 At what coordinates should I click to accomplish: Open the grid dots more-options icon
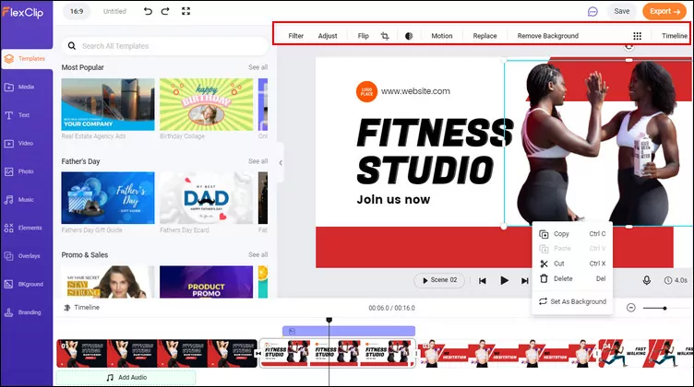tap(638, 36)
